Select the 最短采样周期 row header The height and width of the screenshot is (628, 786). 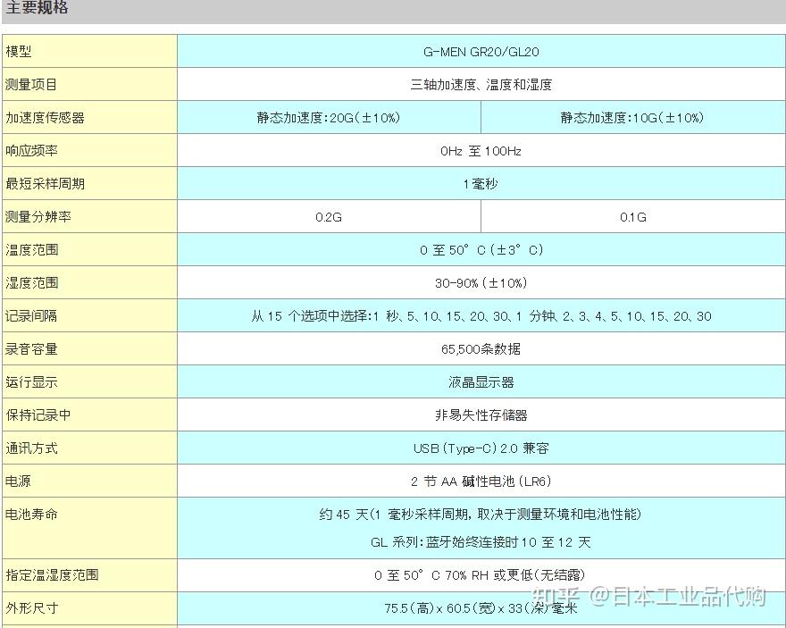89,183
